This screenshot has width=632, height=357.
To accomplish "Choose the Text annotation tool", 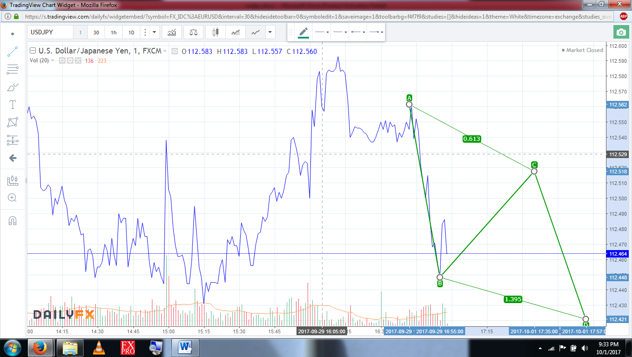I will point(13,105).
